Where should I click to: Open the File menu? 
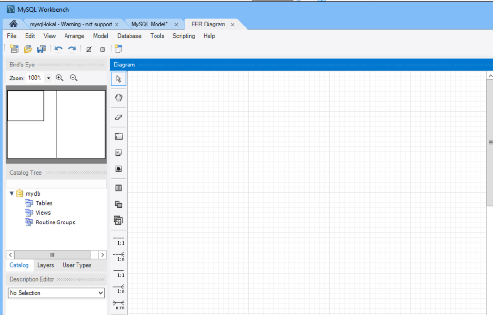coord(12,36)
